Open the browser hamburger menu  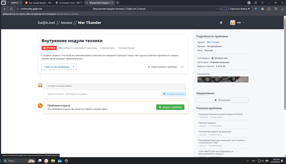[x=262, y=3]
